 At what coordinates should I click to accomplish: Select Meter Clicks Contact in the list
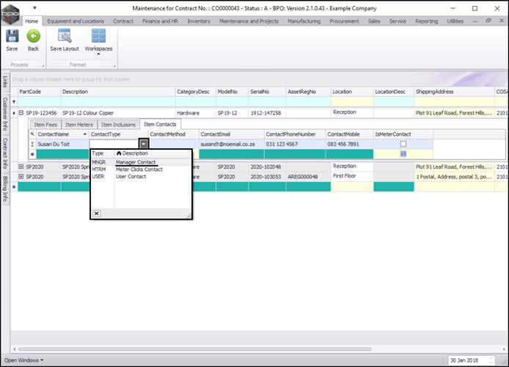point(141,170)
